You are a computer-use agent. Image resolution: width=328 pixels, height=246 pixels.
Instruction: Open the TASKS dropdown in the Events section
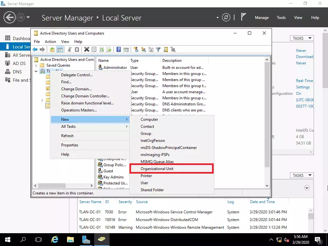click(302, 175)
